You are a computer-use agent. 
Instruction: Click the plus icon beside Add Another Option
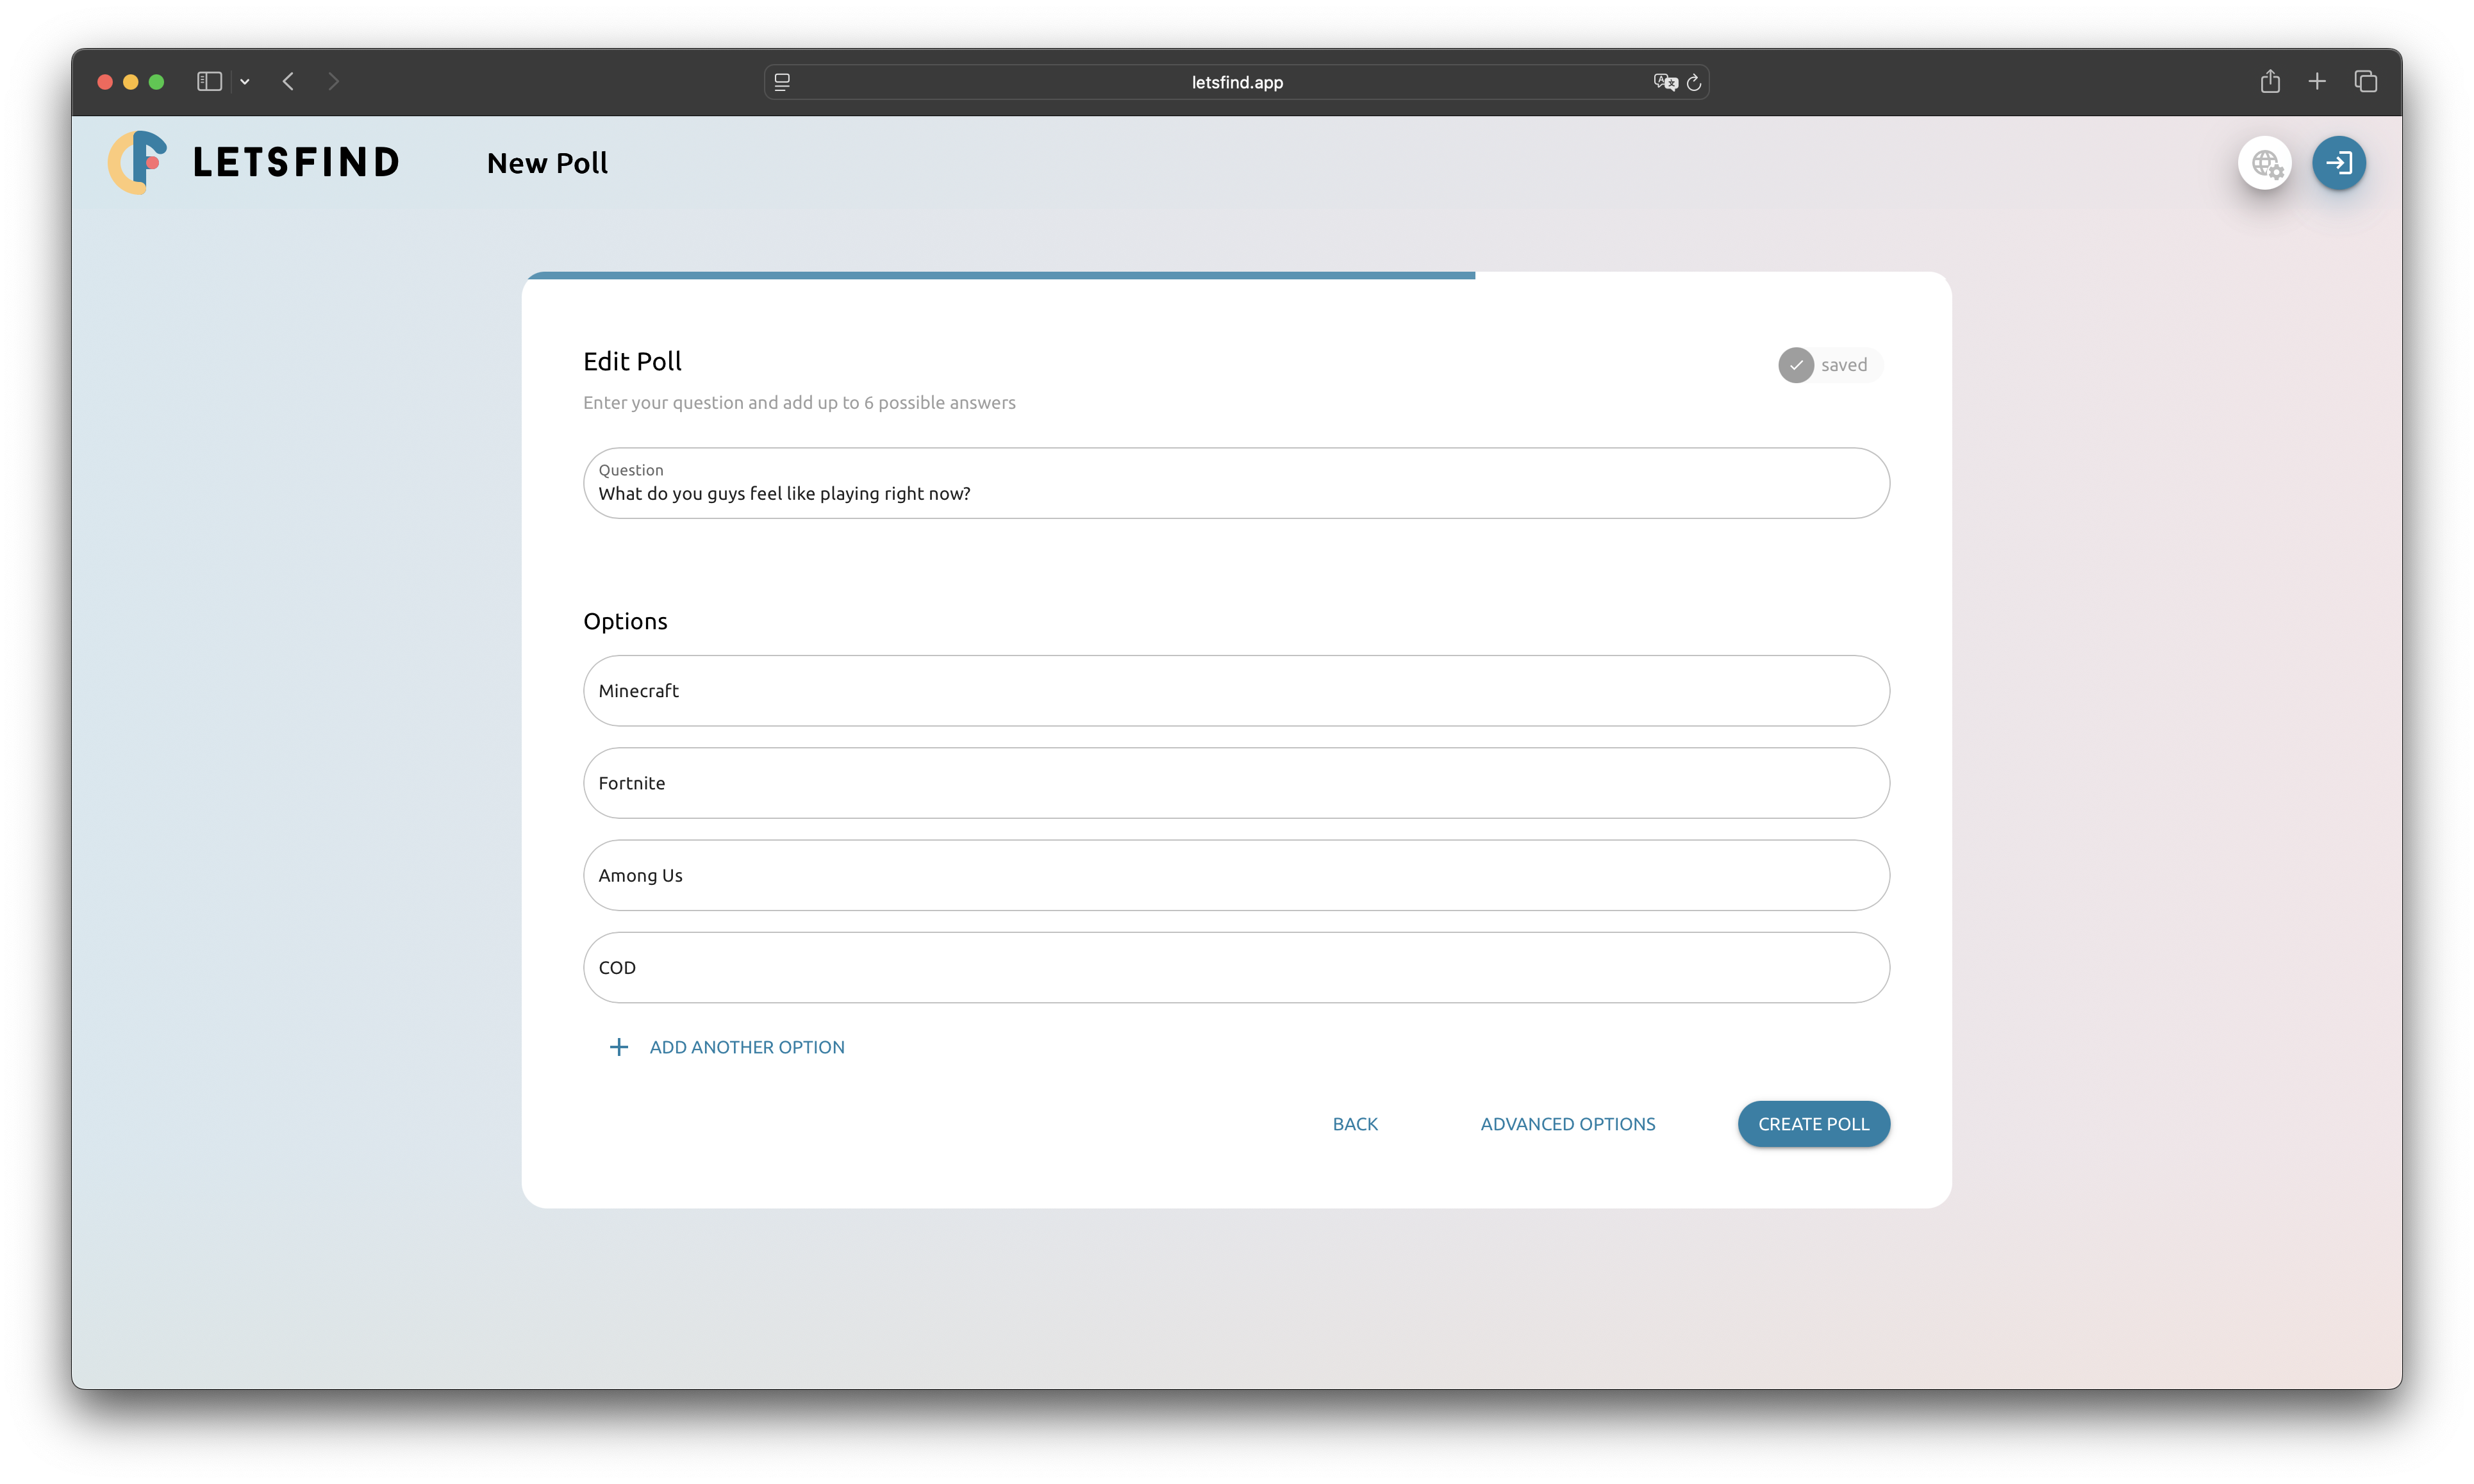619,1047
